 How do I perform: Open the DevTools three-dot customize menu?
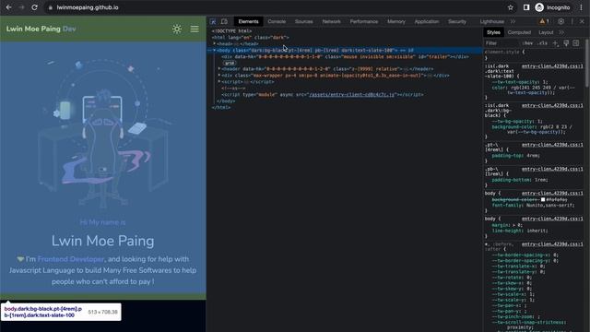point(572,21)
